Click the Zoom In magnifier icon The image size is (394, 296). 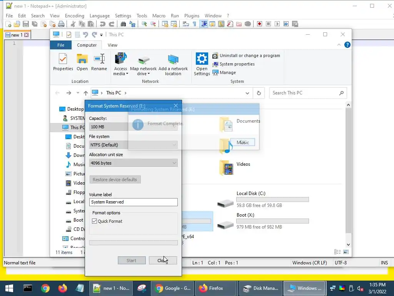[x=144, y=24]
